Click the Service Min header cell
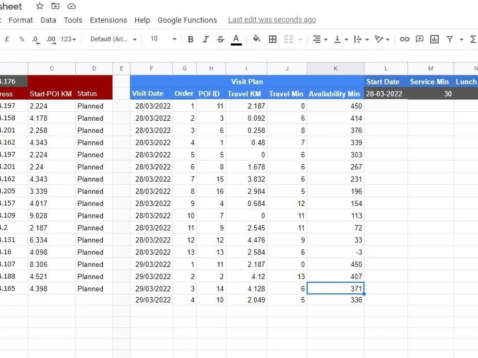 (x=431, y=82)
